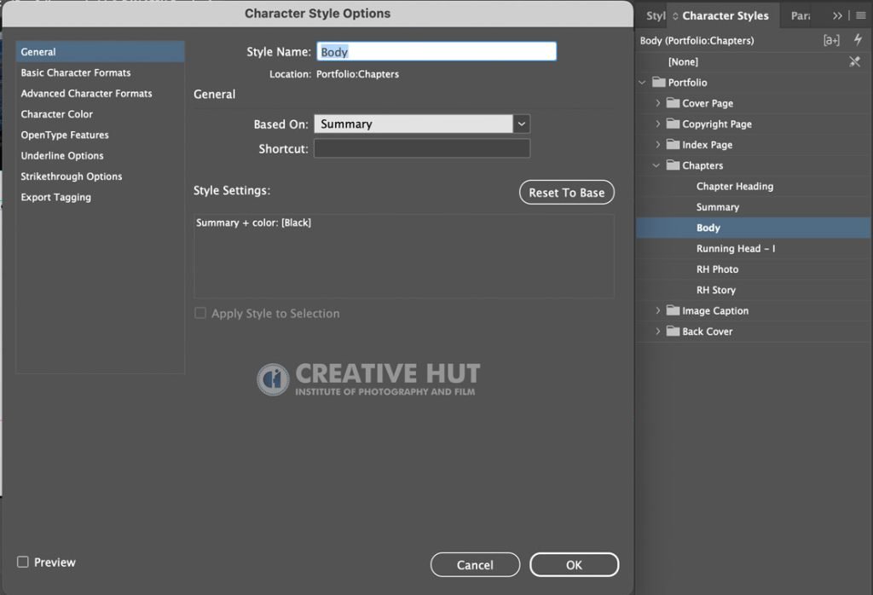The width and height of the screenshot is (873, 595).
Task: Collapse the Chapters folder
Action: point(656,165)
